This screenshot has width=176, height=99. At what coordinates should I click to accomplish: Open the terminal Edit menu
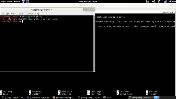coord(7,14)
